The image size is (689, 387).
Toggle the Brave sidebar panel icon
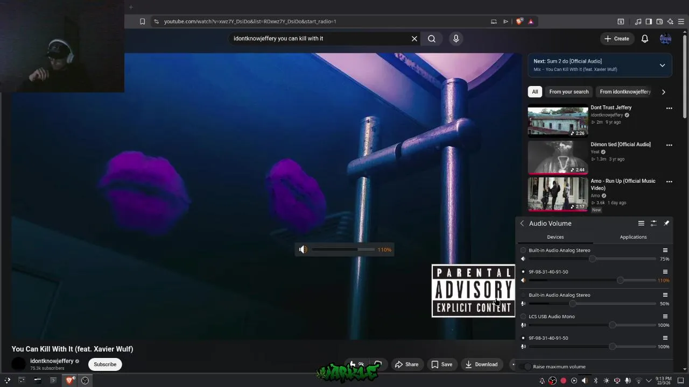(x=649, y=21)
